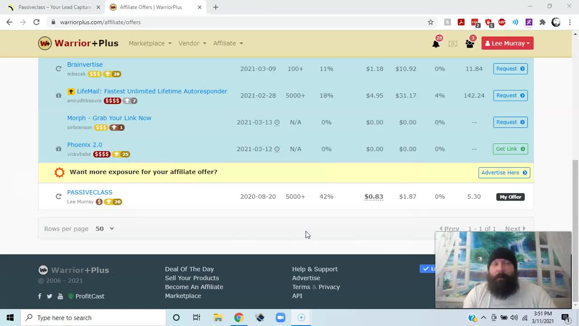Change the rows per page dropdown
579x326 pixels.
pos(104,229)
